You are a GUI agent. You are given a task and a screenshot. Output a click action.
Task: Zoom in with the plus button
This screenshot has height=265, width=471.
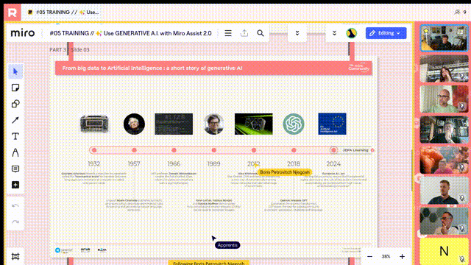402,256
